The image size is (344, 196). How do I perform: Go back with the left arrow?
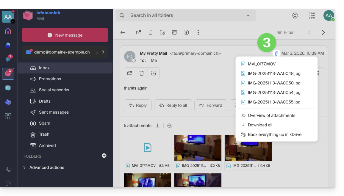123,32
